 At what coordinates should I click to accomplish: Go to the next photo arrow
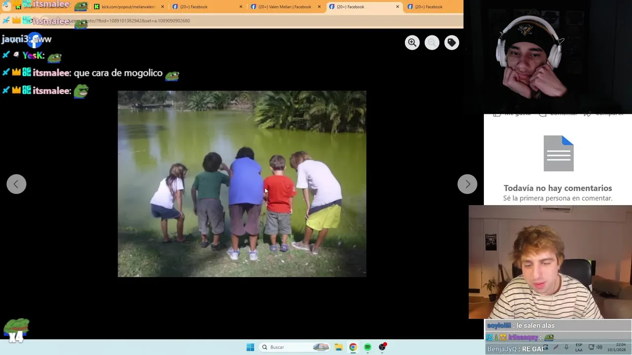[x=467, y=184]
